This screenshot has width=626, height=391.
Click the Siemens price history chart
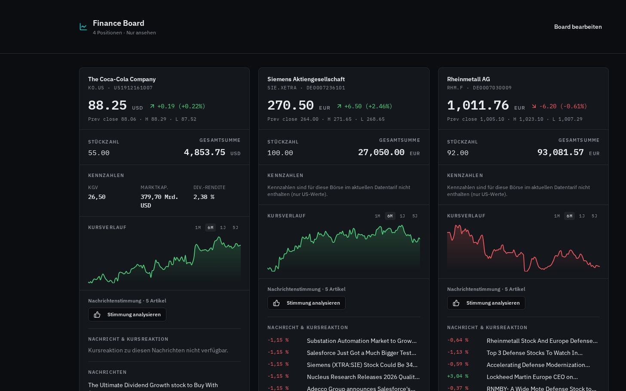click(344, 248)
